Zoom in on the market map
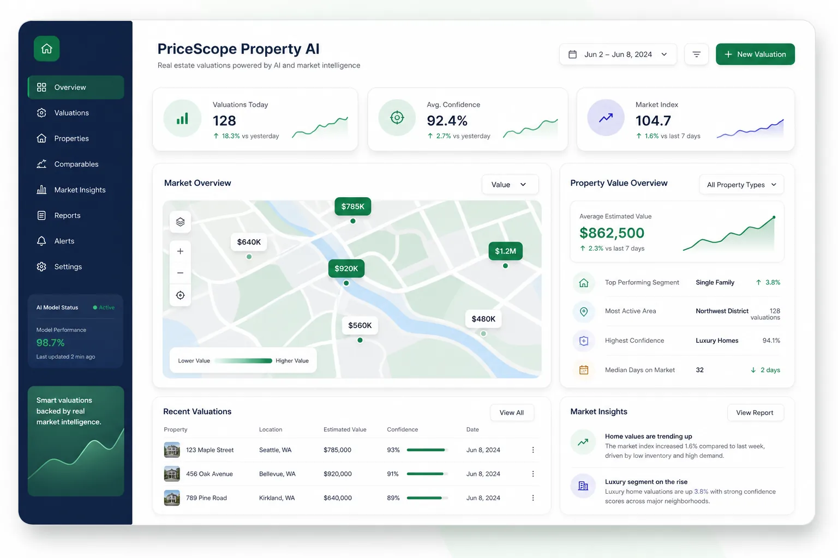Viewport: 838px width, 558px height. tap(180, 251)
